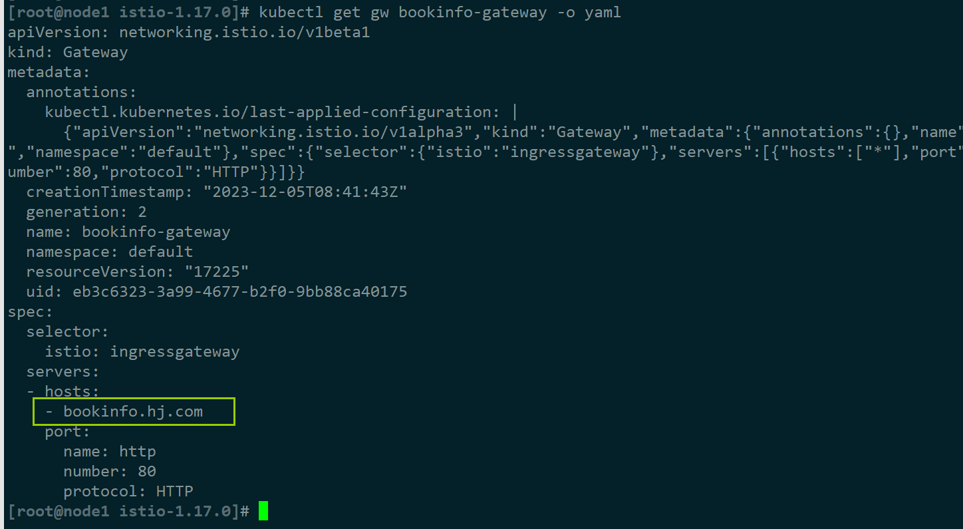Click the 'metadata:' key
The image size is (963, 529).
click(49, 72)
